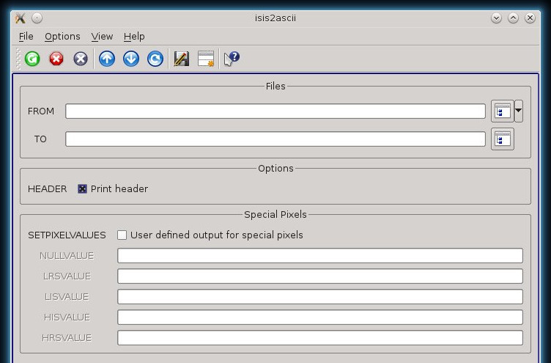This screenshot has height=363, width=551.
Task: Open the Help menu
Action: 134,36
